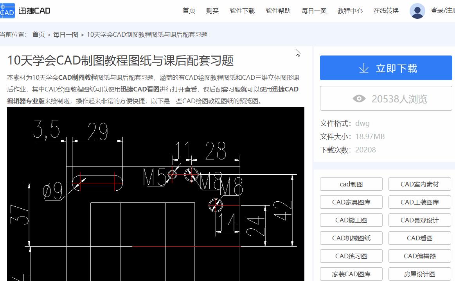Image resolution: width=455 pixels, height=281 pixels.
Task: Open the 购买 menu item
Action: tap(212, 11)
